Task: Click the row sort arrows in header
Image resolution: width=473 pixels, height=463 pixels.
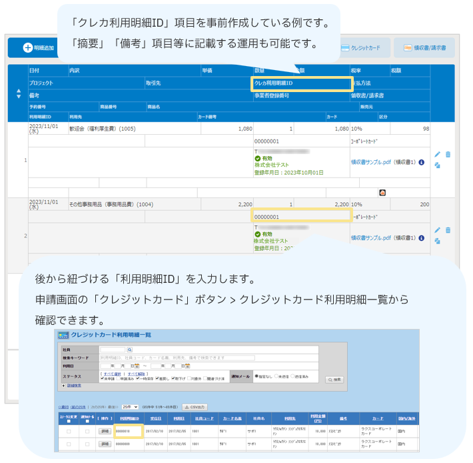Action: [18, 94]
